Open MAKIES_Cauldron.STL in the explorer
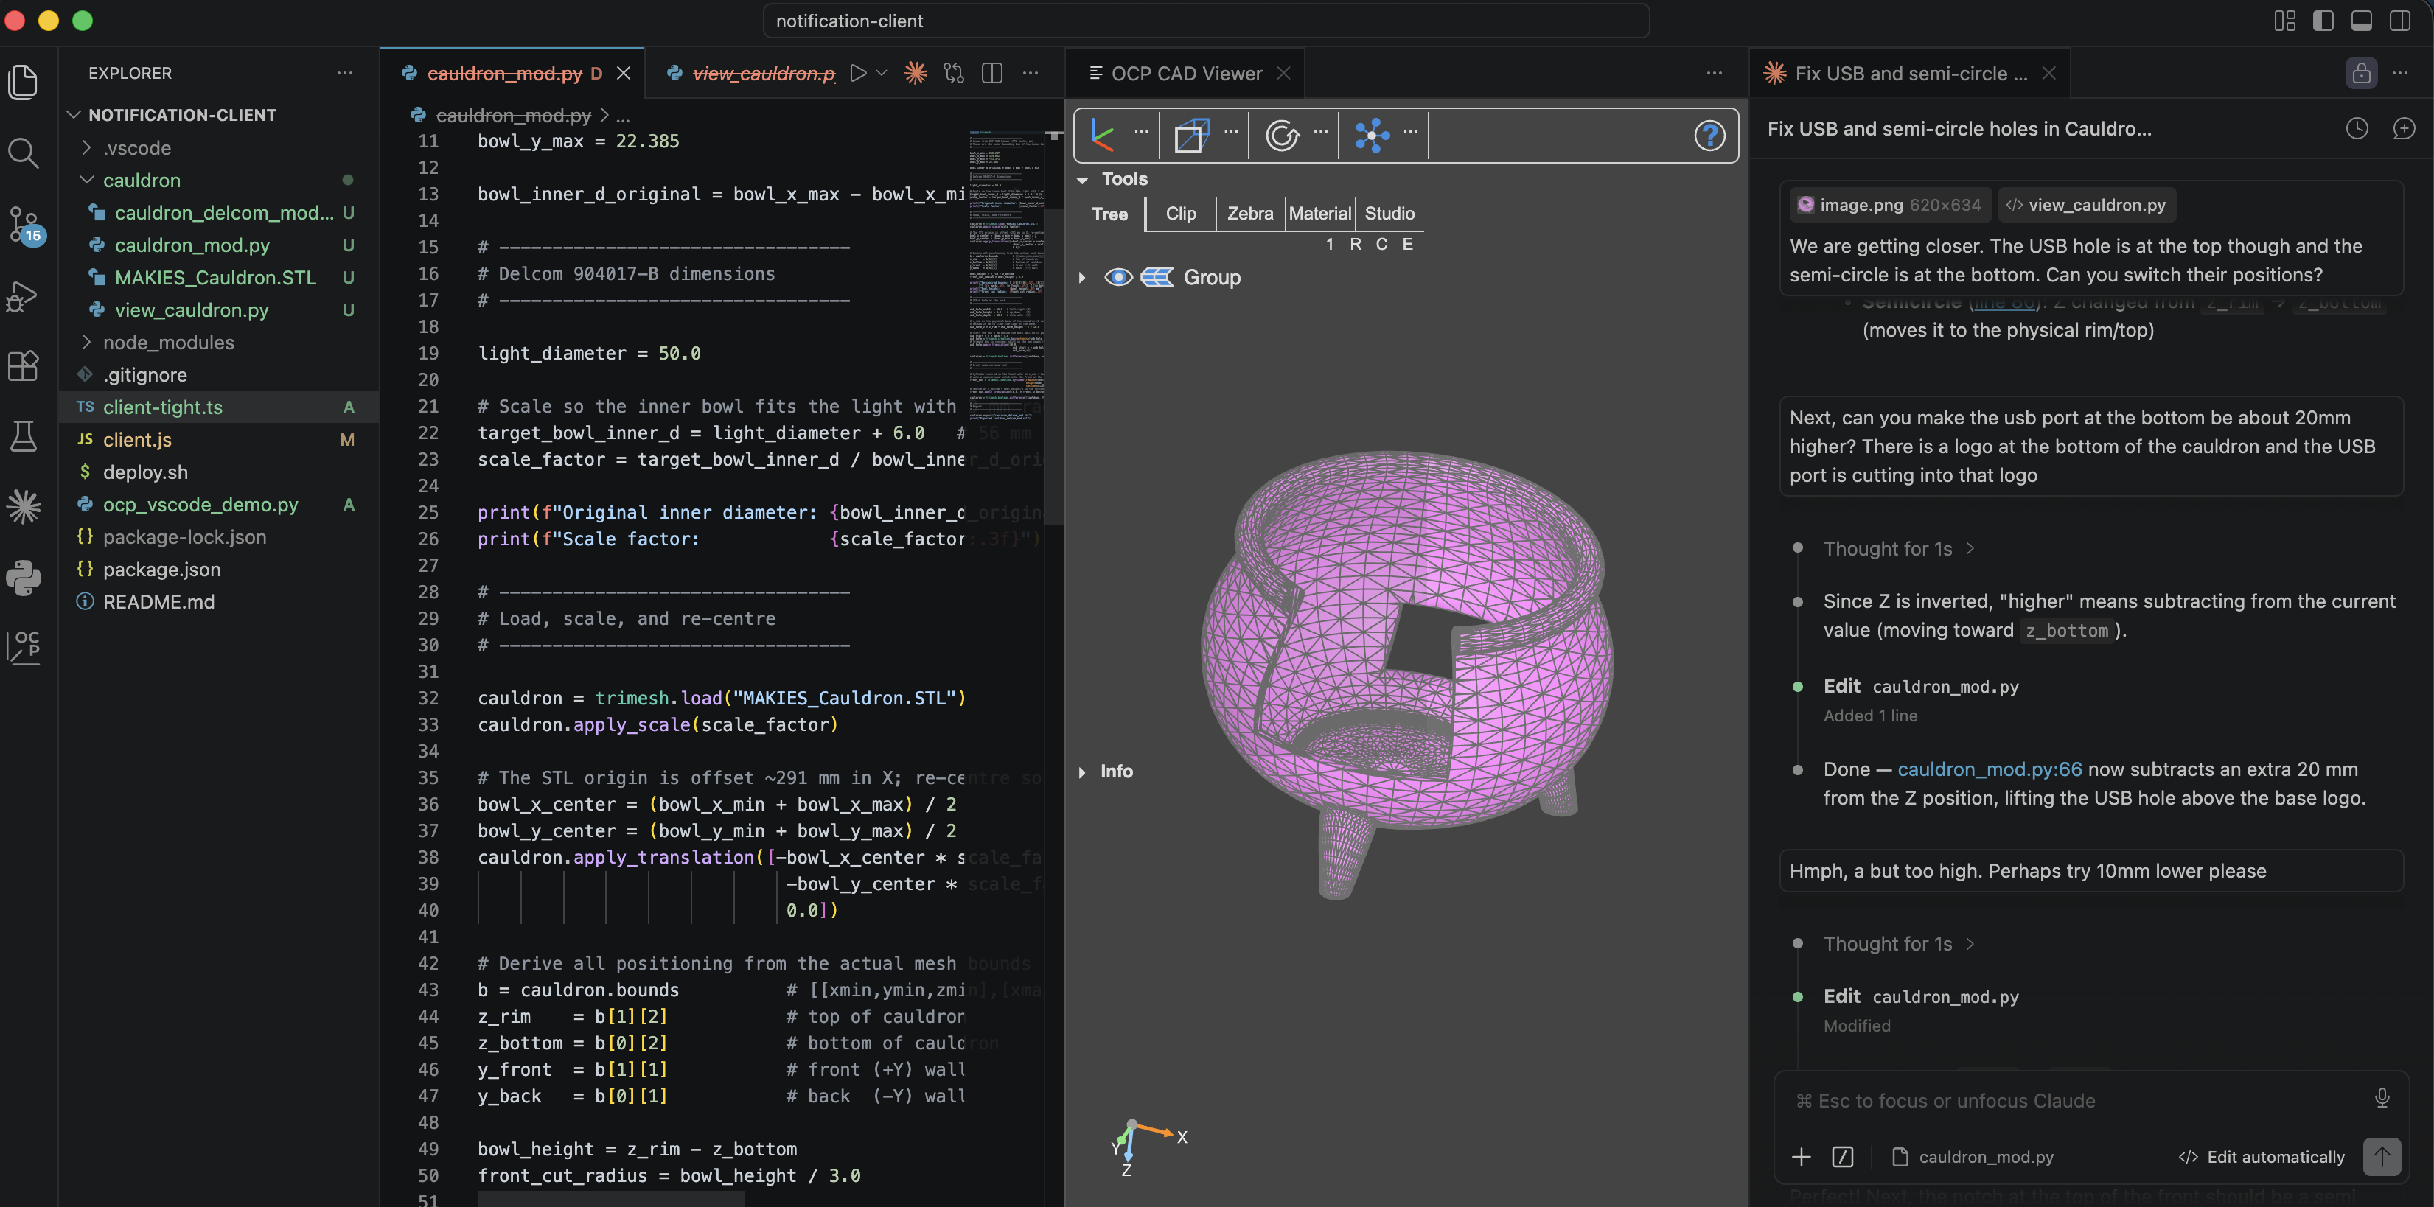Screen dimensions: 2434x1207 click(x=219, y=277)
